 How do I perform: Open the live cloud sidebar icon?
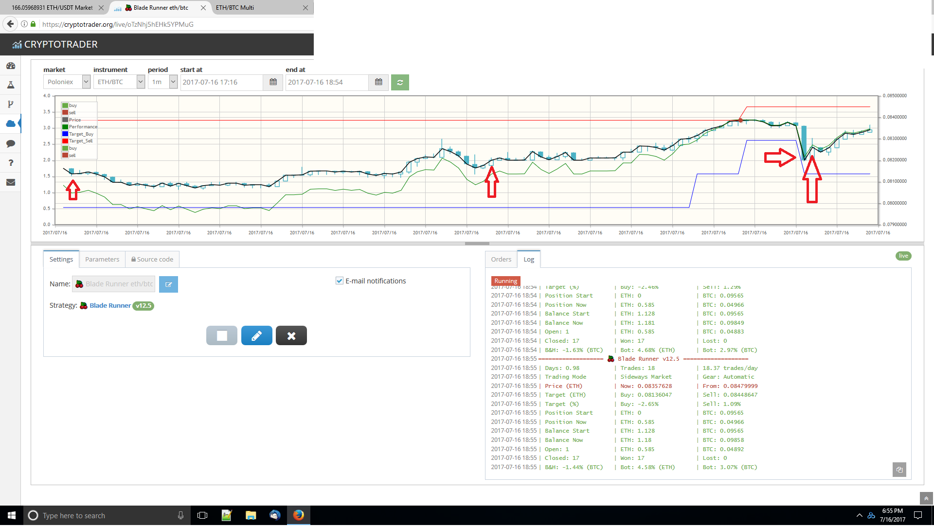click(x=11, y=124)
